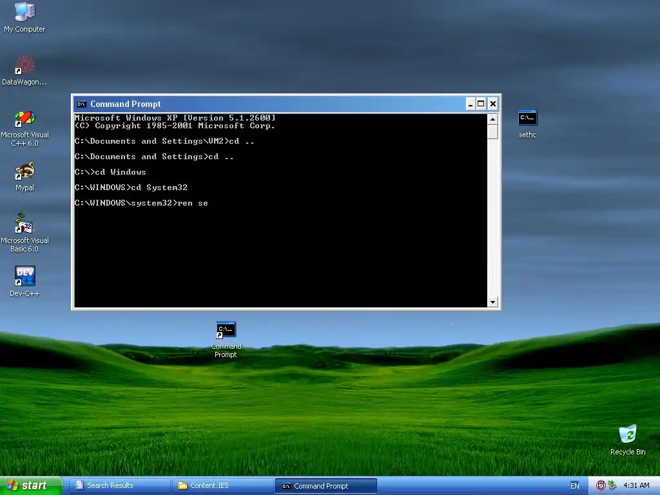The height and width of the screenshot is (495, 660).
Task: Click Command Prompt scrollbar down arrow
Action: [x=492, y=302]
